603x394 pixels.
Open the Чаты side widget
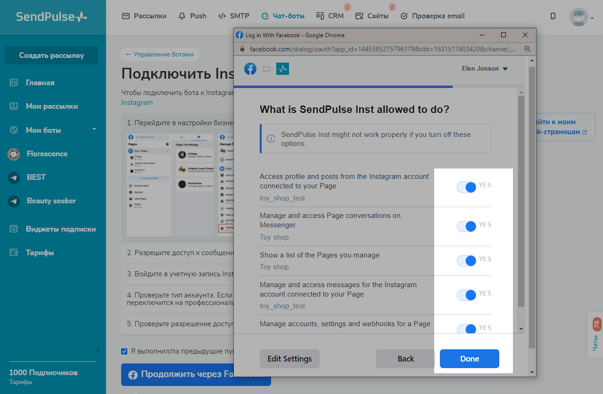(595, 336)
